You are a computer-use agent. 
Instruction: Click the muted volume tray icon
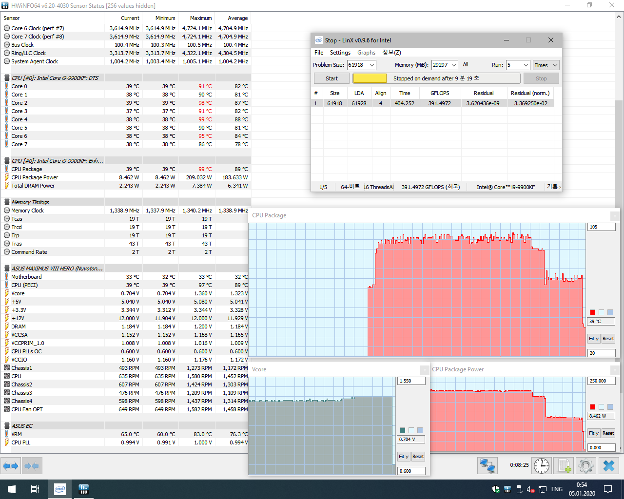click(x=531, y=489)
